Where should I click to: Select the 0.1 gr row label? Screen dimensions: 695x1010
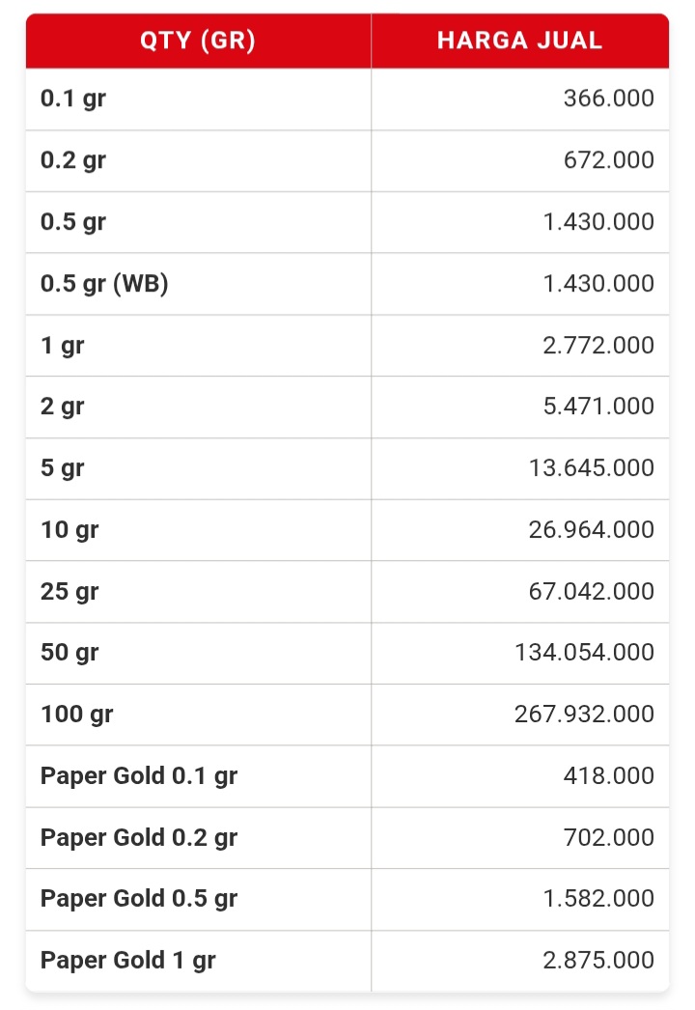tap(73, 98)
